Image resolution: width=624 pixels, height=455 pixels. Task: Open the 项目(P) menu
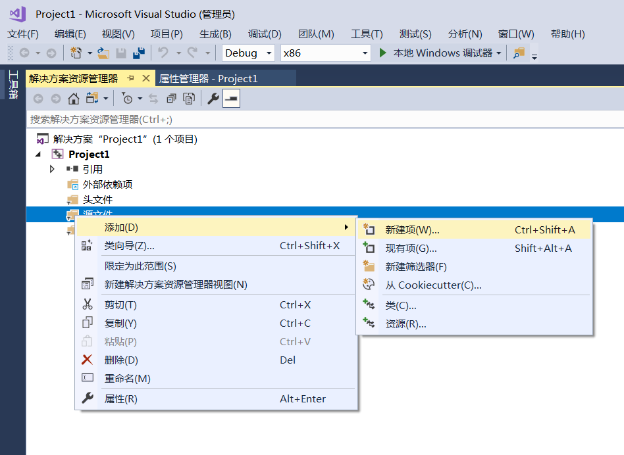pyautogui.click(x=167, y=34)
